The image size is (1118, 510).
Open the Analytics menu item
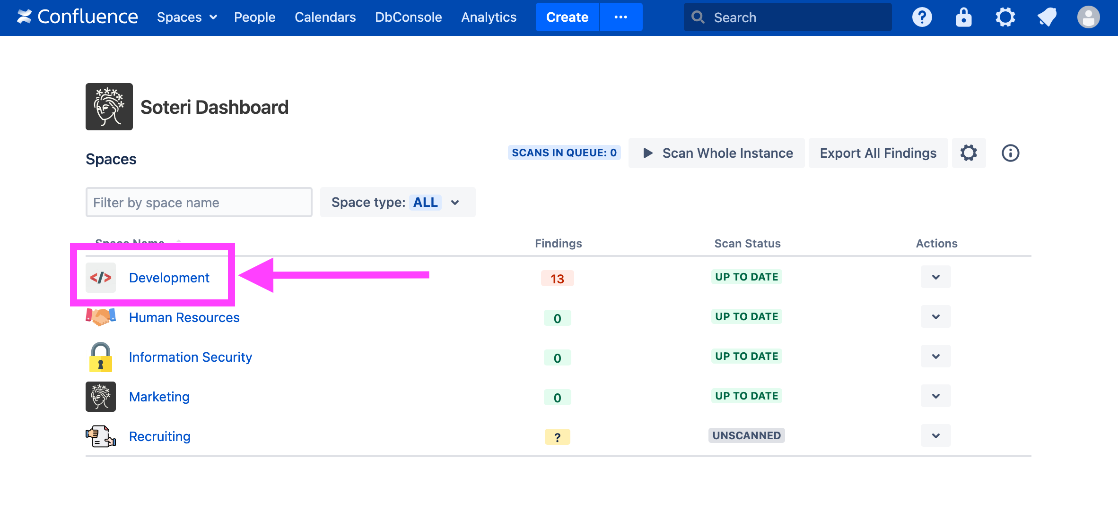tap(489, 17)
